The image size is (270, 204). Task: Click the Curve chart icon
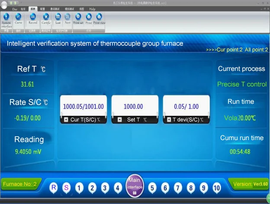click(x=19, y=19)
